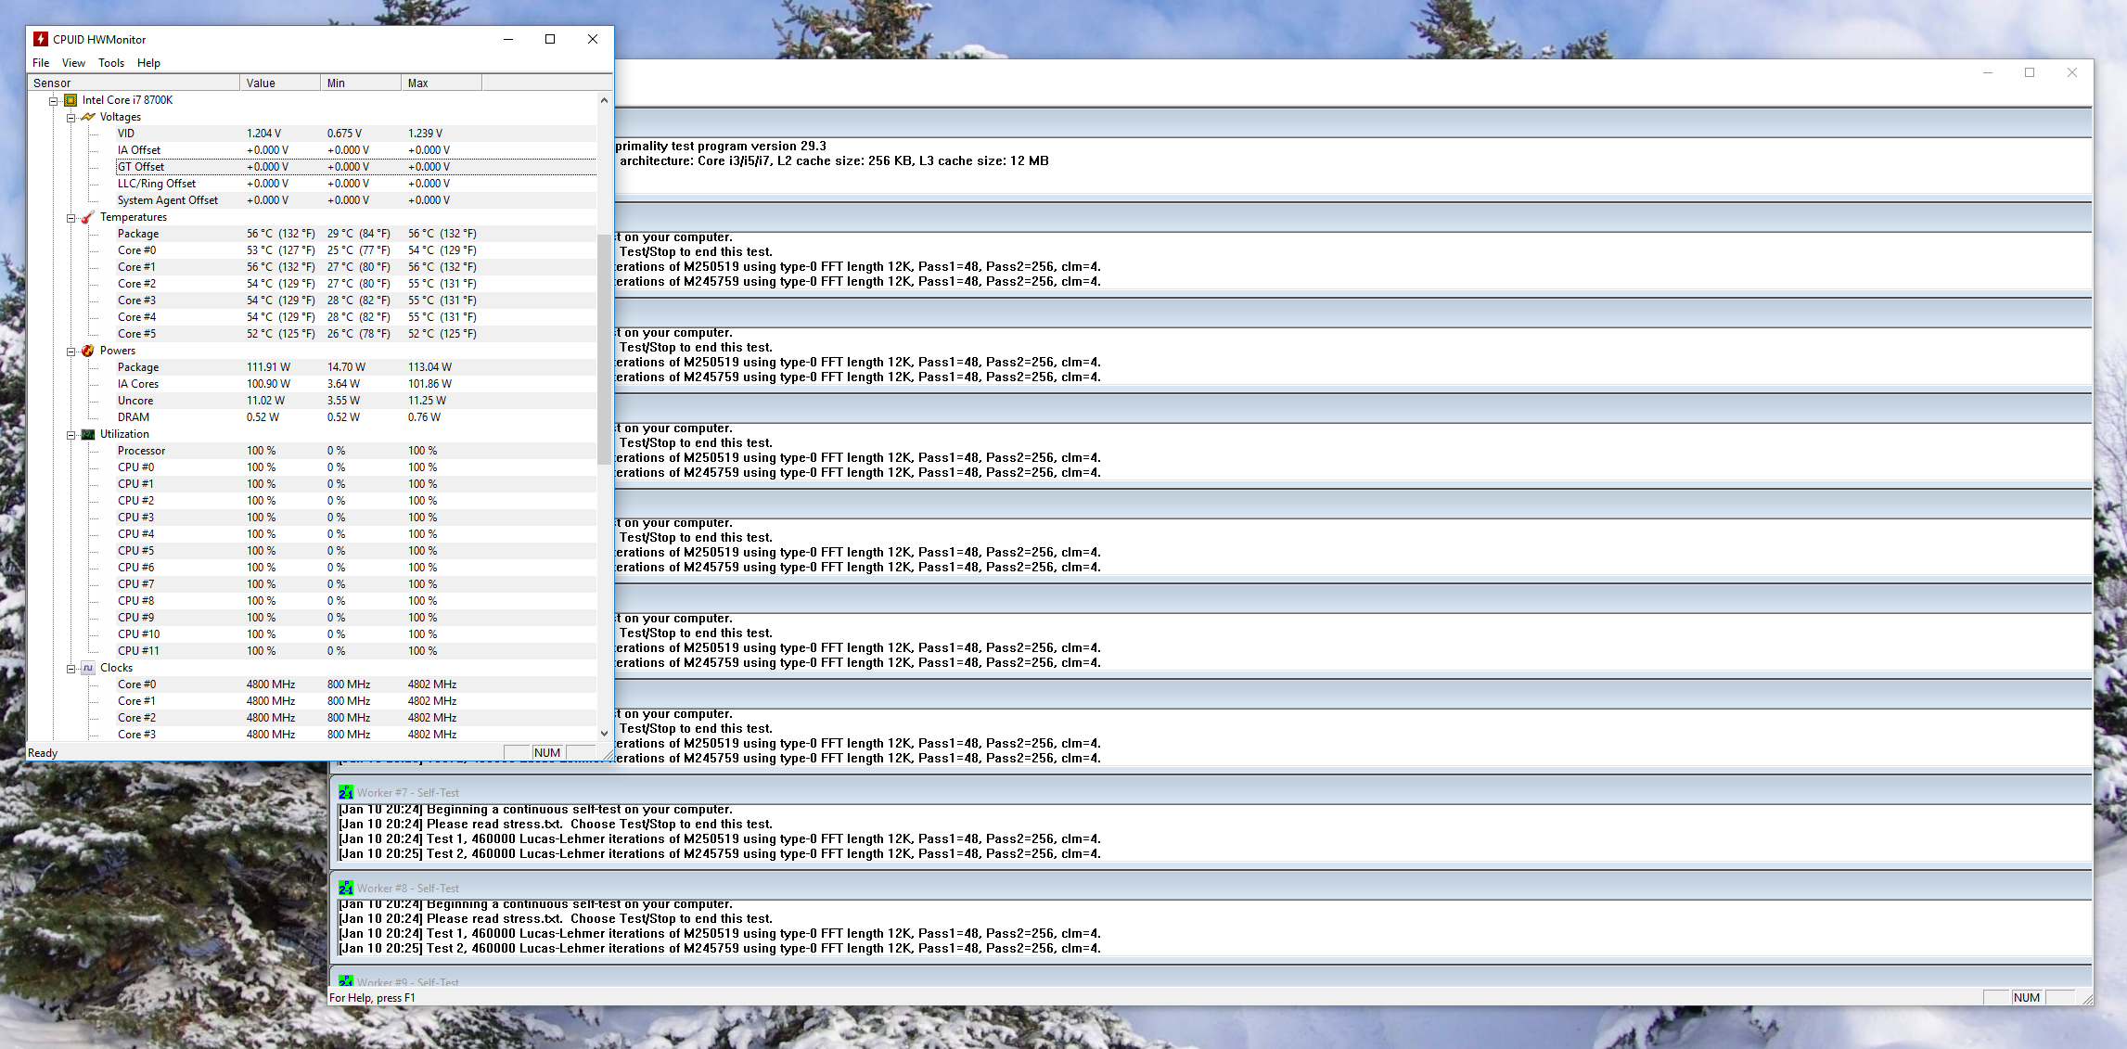Click the Clocks waveform icon
The height and width of the screenshot is (1049, 2127).
point(88,668)
